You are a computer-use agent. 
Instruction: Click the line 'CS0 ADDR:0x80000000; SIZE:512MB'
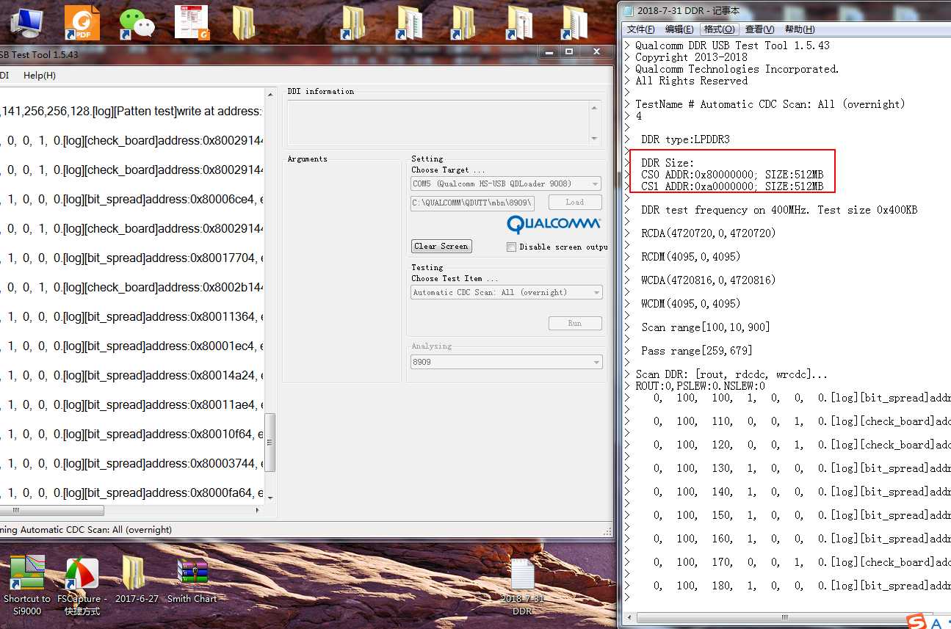tap(732, 175)
